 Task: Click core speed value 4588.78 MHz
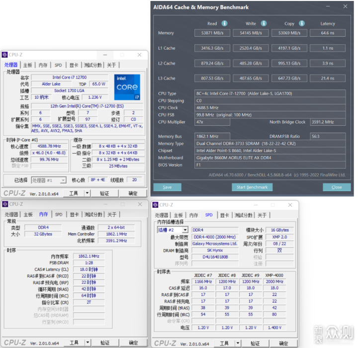(49, 146)
